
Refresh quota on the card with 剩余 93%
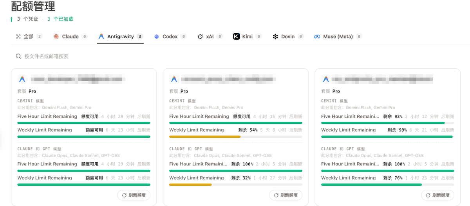point(437,195)
